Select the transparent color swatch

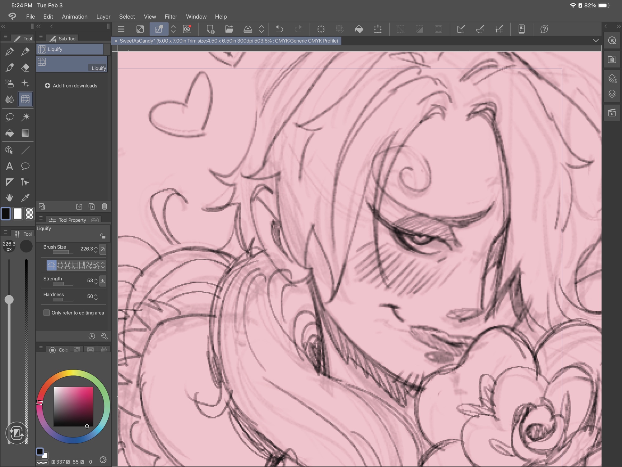click(30, 214)
